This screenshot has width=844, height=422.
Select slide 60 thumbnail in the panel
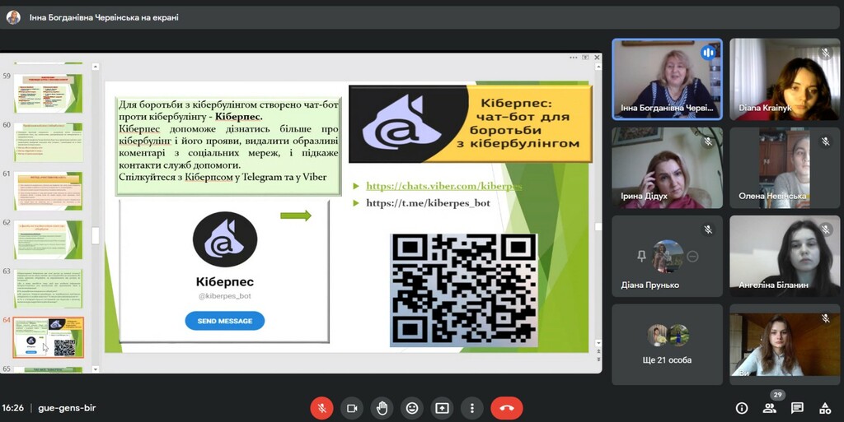(49, 141)
